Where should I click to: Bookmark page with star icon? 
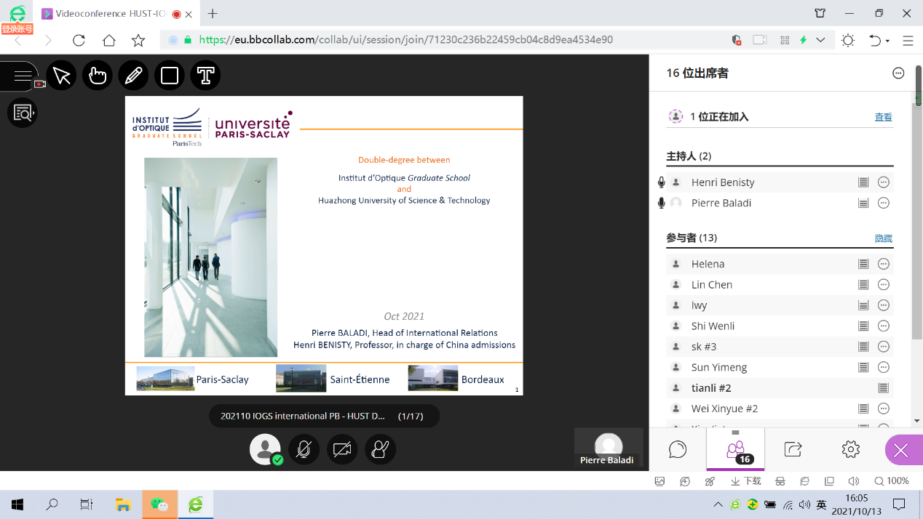coord(138,41)
